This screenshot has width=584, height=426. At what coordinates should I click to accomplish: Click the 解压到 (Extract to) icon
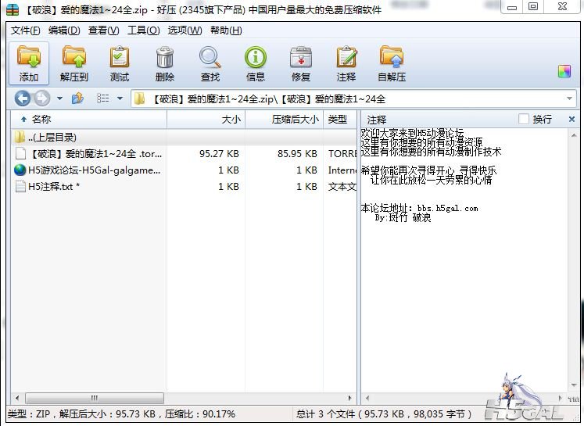tap(74, 63)
